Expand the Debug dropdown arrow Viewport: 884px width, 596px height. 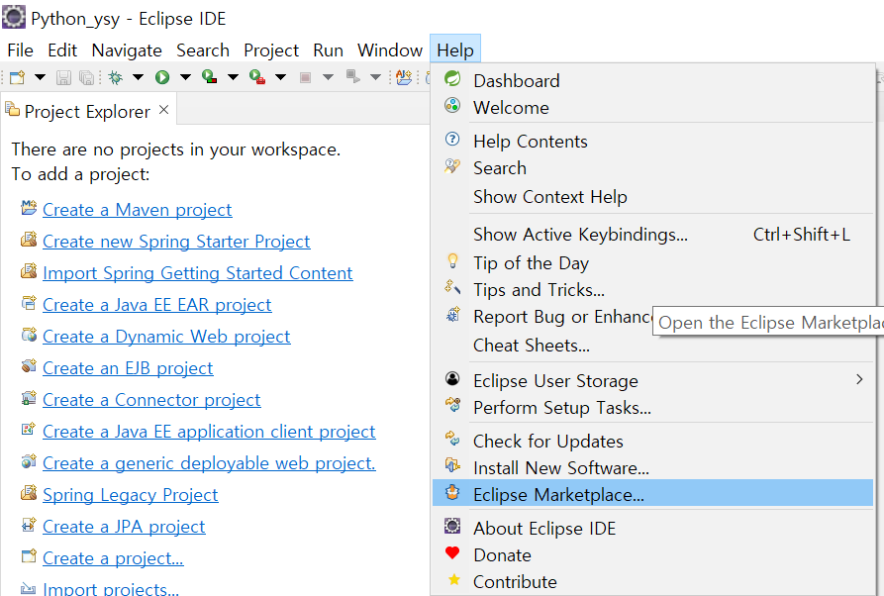(x=139, y=77)
